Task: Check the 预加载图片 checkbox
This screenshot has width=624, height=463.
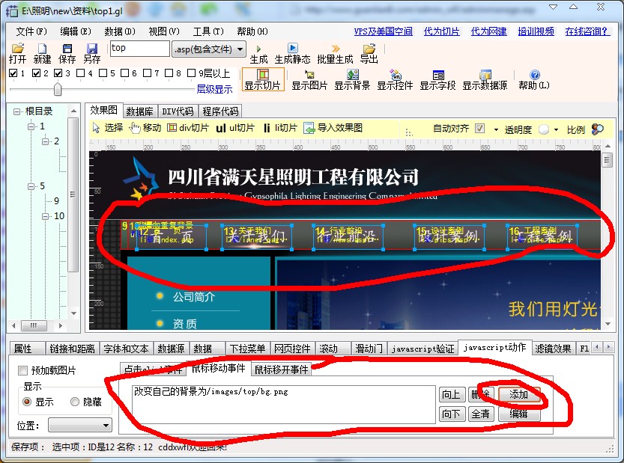Action: (x=22, y=371)
